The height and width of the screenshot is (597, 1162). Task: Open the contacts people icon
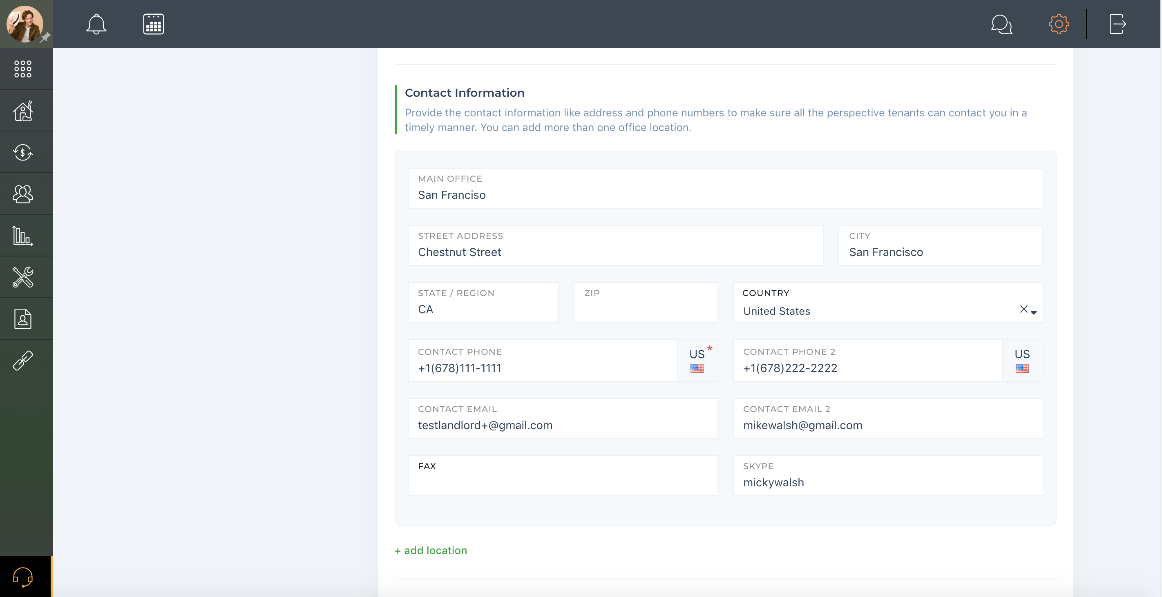coord(22,194)
